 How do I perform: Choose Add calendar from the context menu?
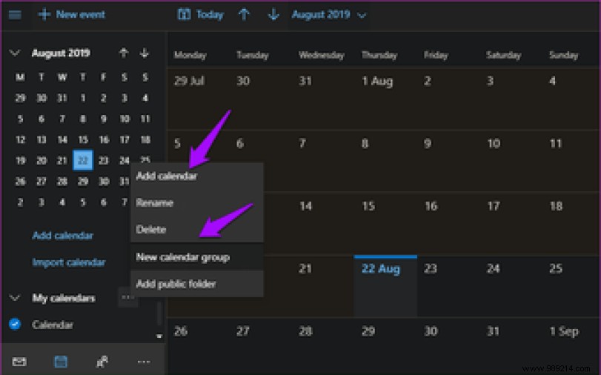197,176
